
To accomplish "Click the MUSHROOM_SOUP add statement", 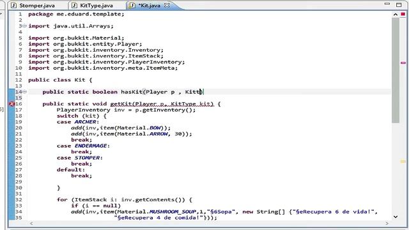I will (224, 212).
